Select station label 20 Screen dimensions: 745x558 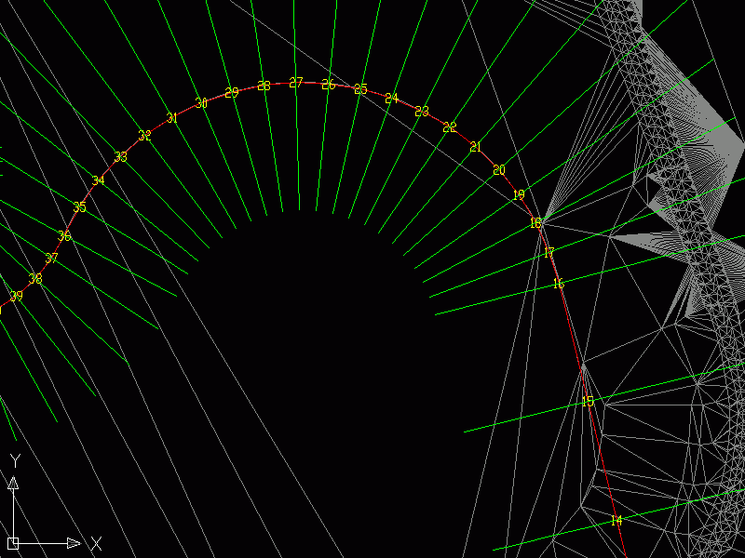point(499,170)
